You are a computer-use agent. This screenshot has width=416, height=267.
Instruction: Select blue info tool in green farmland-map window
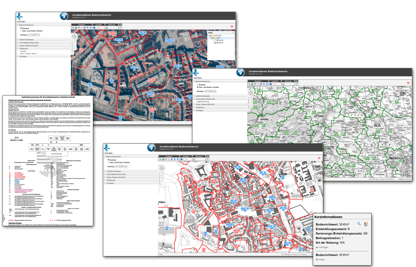271,84
